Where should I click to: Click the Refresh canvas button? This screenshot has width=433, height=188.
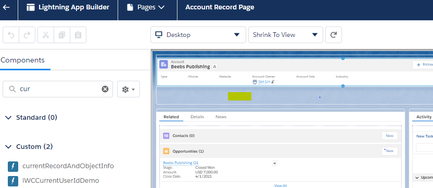coord(334,35)
